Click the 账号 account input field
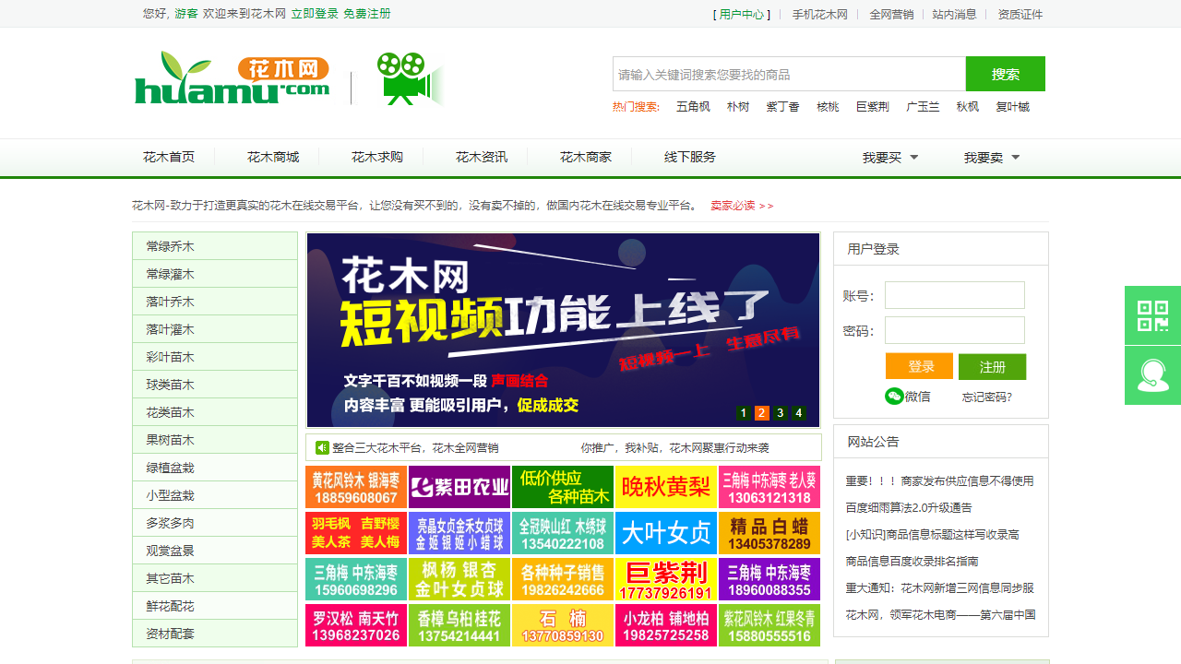The image size is (1181, 664). click(954, 295)
